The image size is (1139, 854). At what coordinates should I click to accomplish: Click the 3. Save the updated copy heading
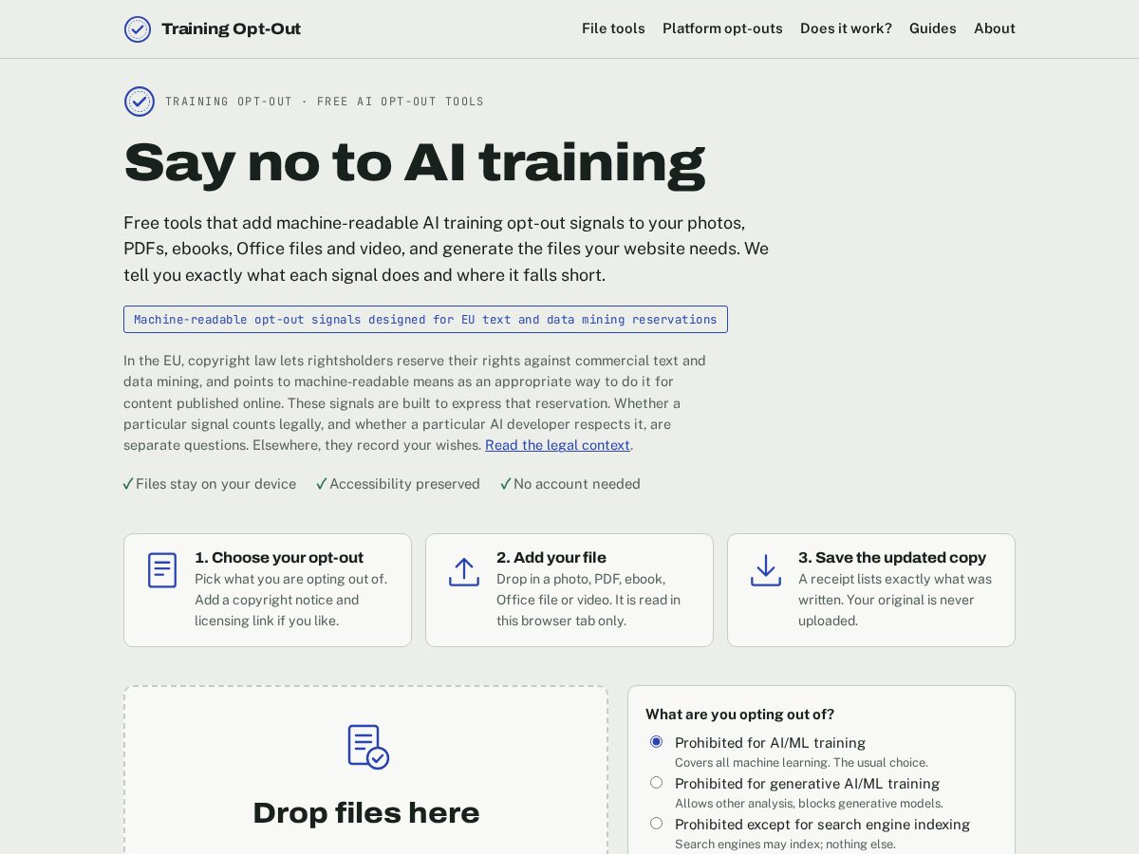892,558
